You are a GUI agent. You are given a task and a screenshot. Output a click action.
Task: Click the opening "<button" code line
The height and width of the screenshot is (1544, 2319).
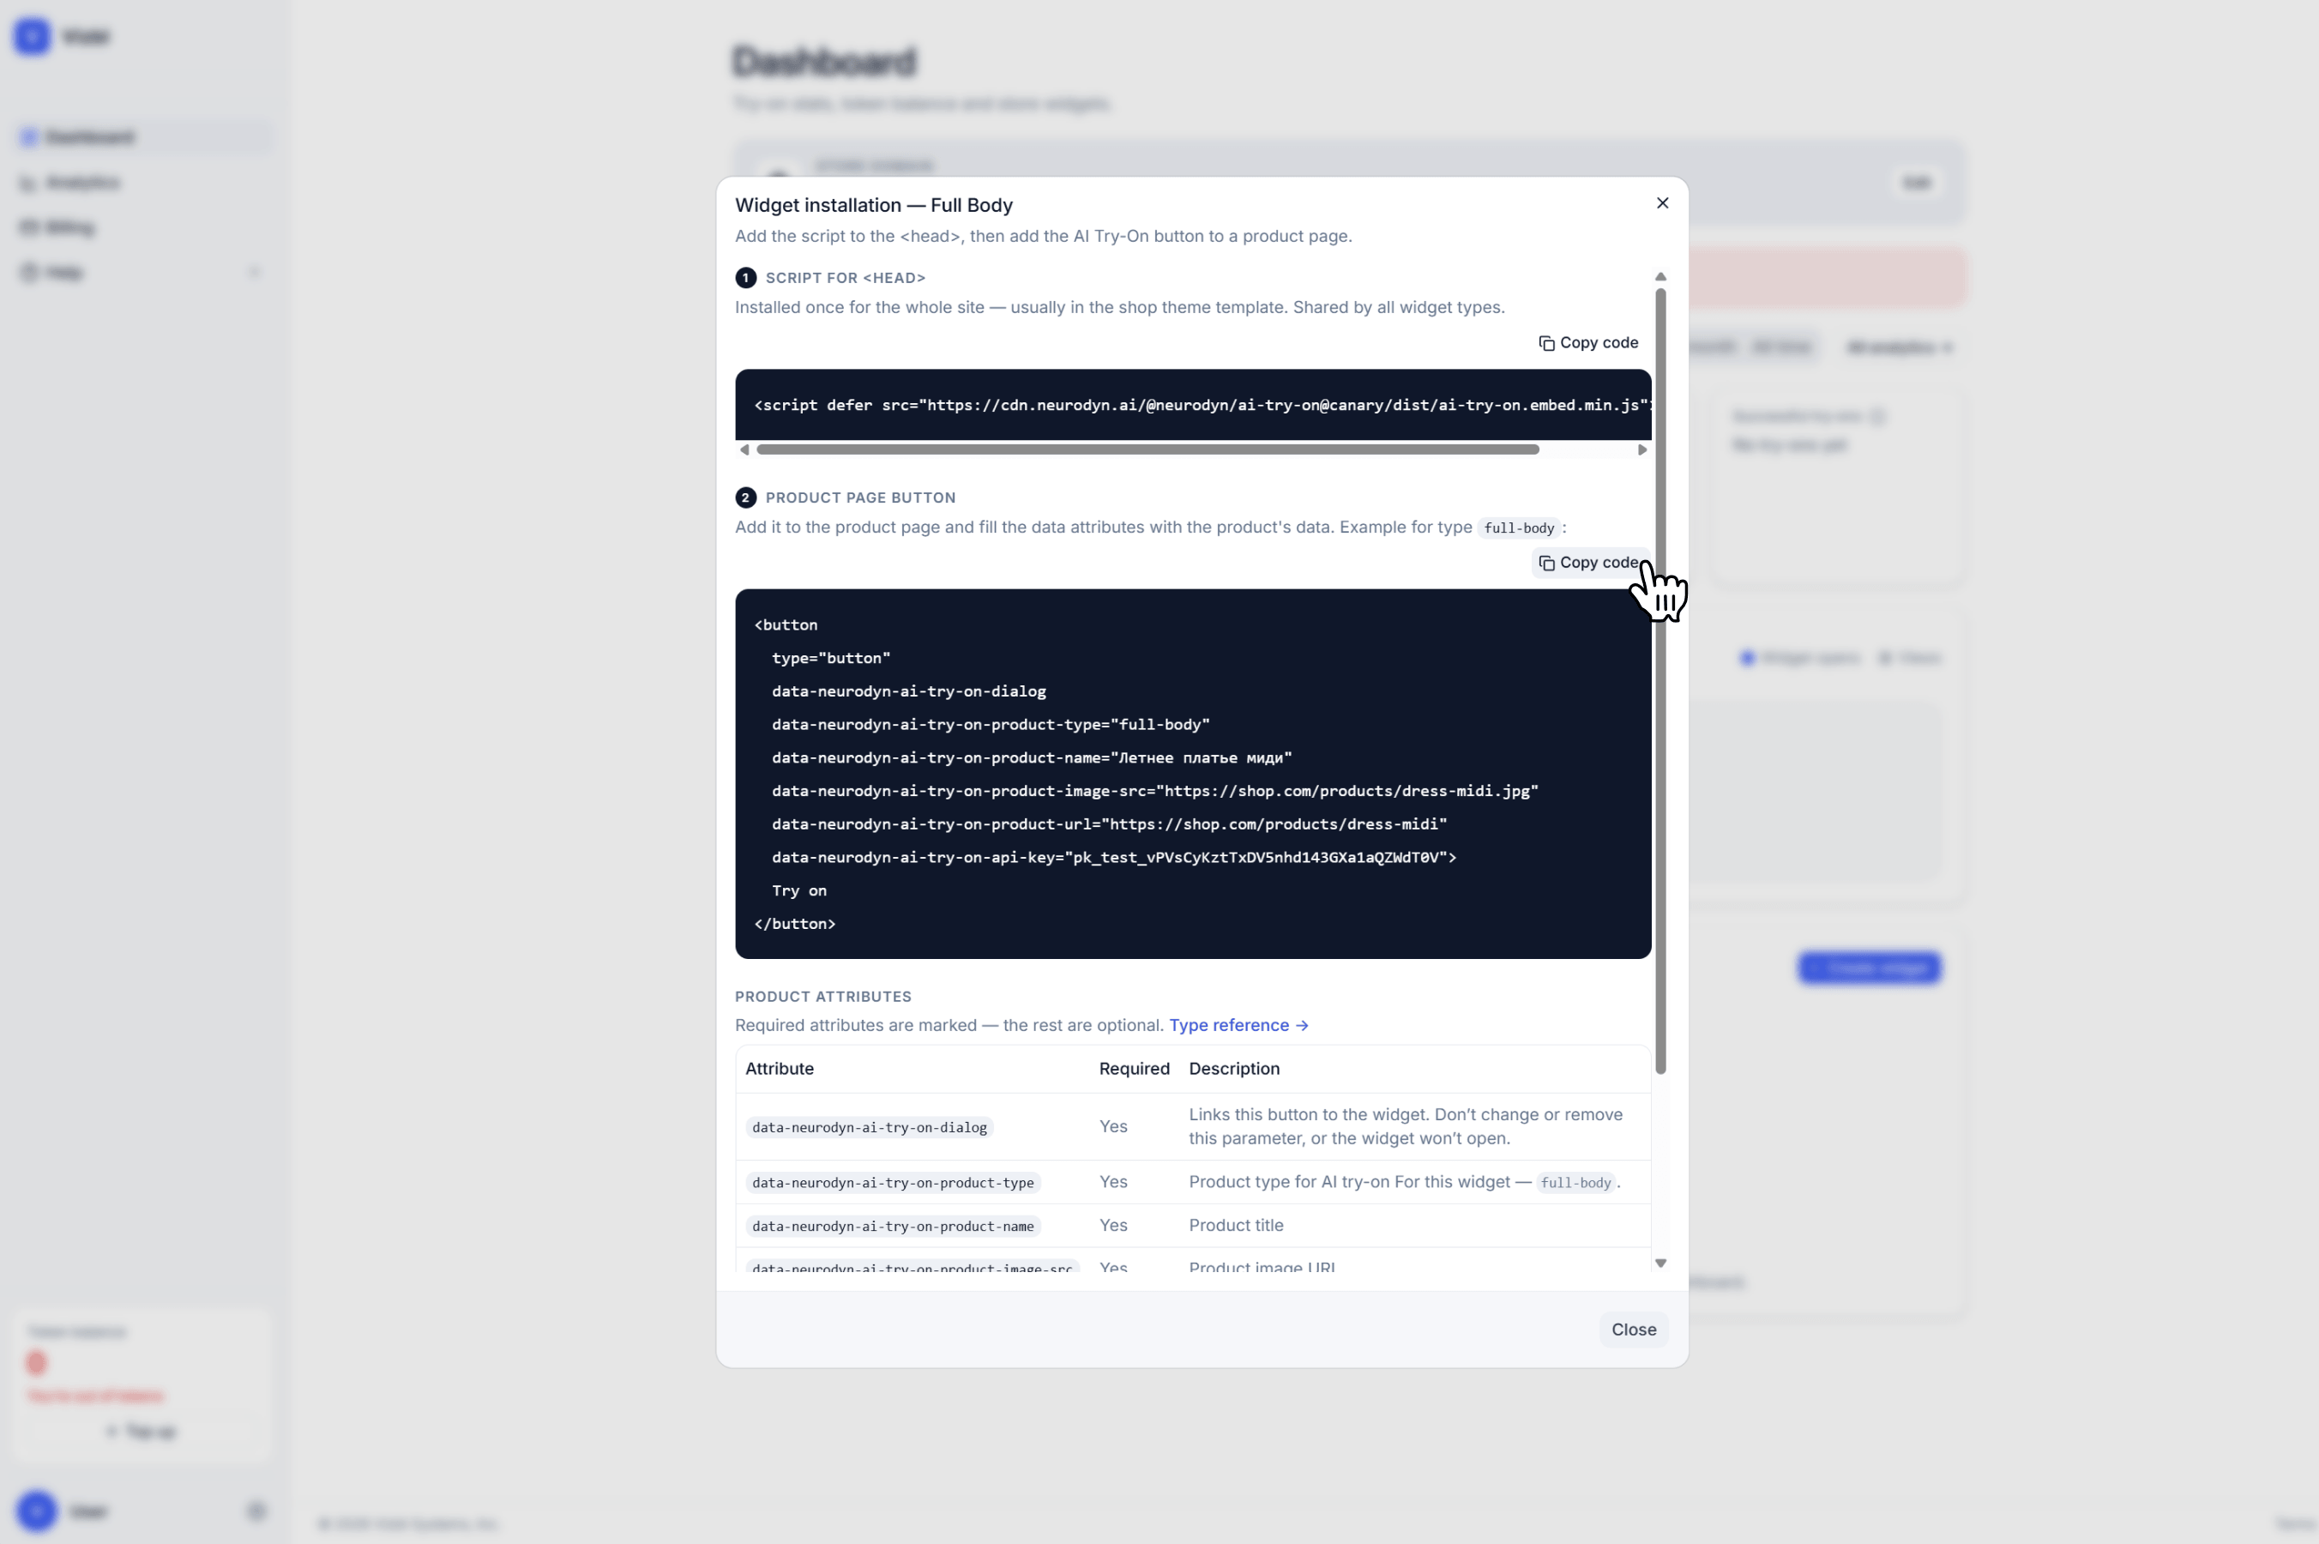point(786,625)
